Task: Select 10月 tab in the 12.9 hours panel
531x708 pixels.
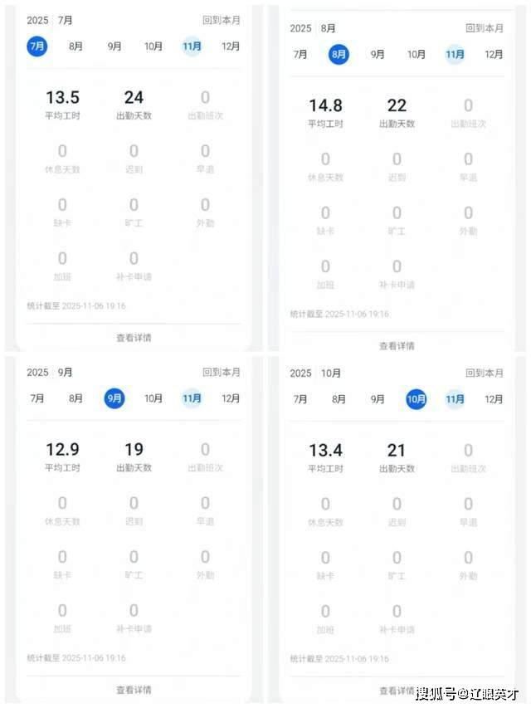Action: tap(153, 398)
